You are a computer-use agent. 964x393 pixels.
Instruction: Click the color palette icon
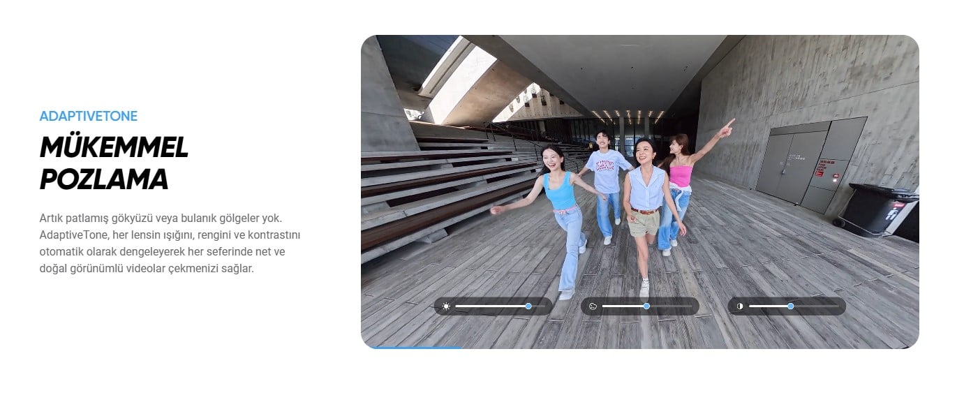coord(593,306)
